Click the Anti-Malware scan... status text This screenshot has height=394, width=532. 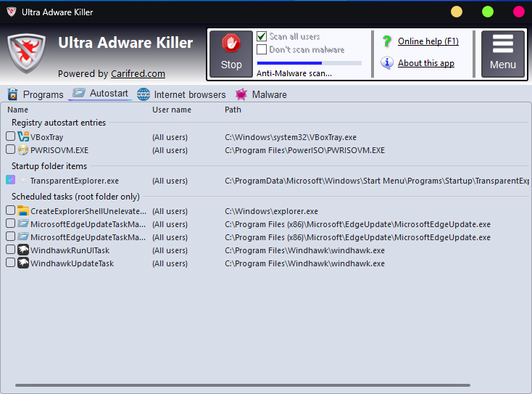294,73
